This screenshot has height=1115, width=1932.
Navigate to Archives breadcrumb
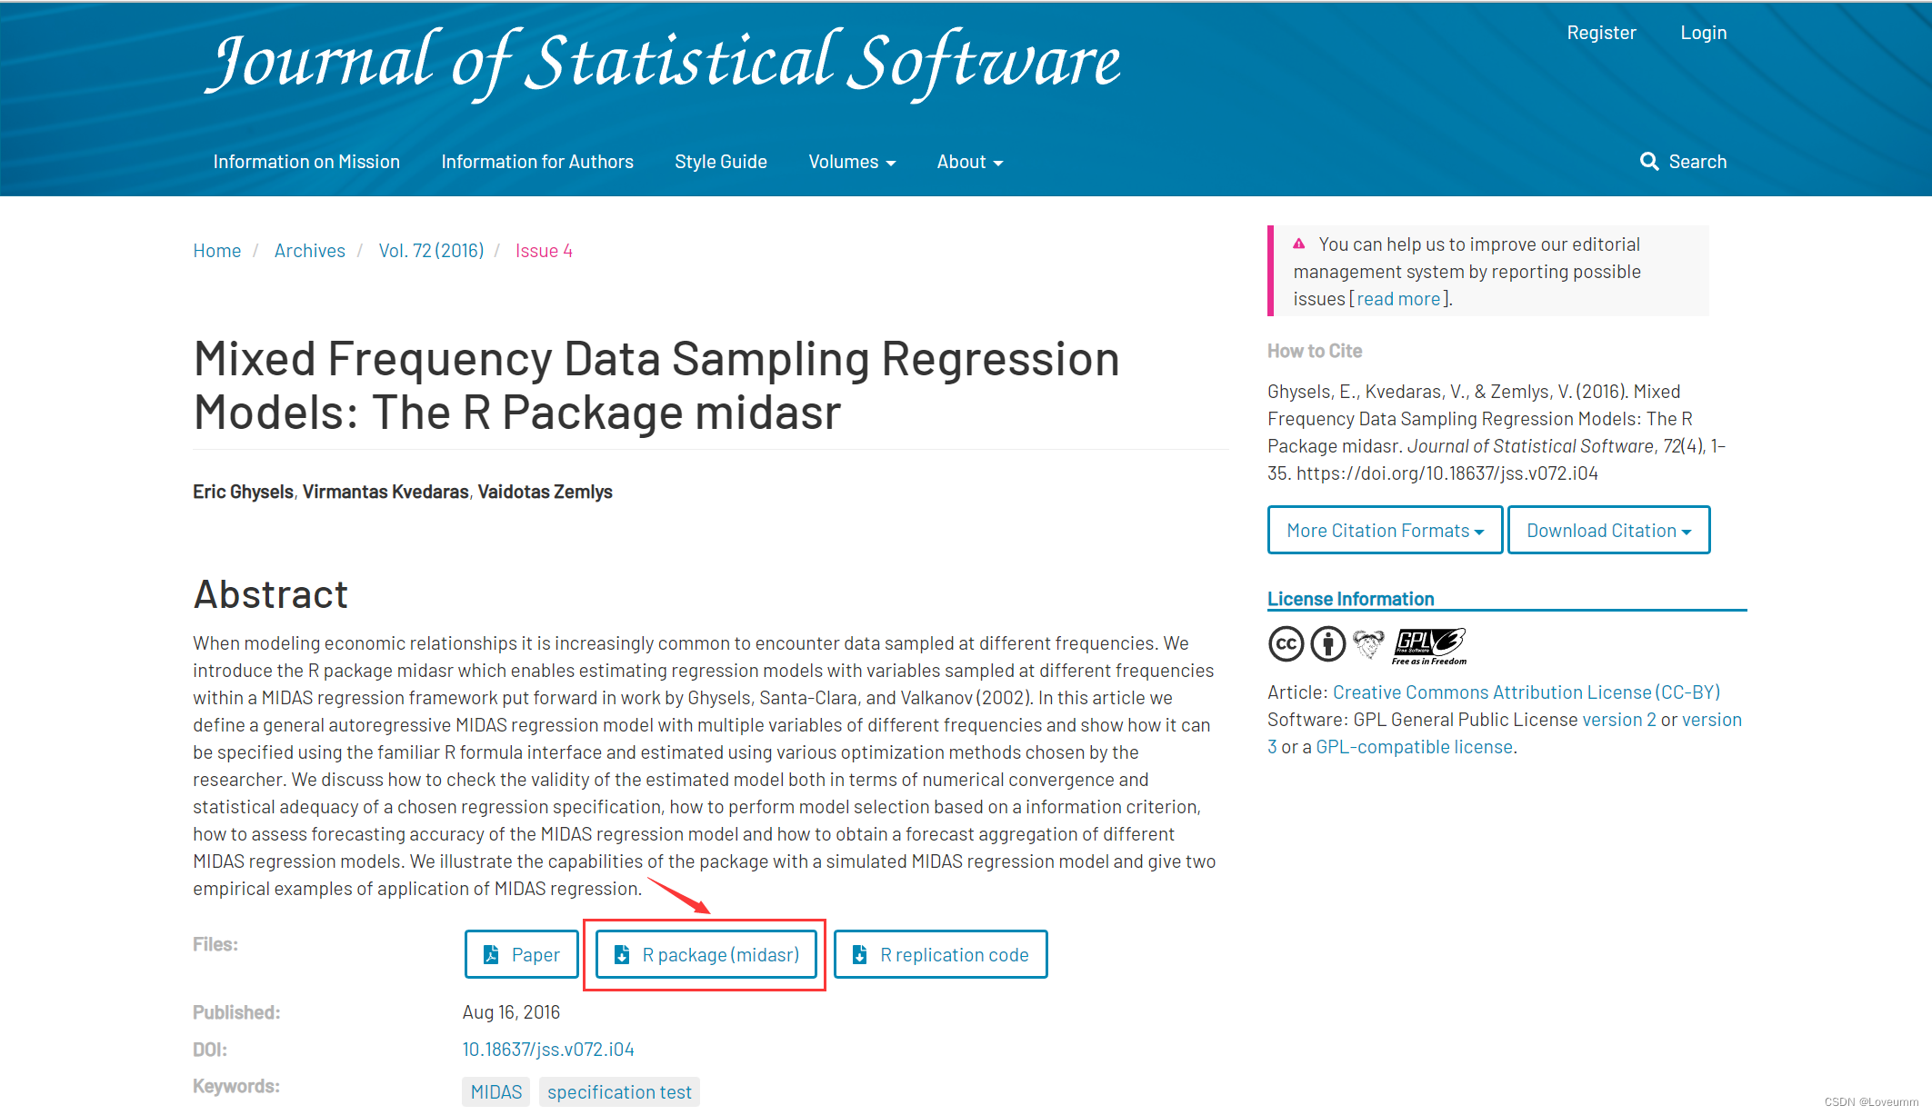[310, 251]
